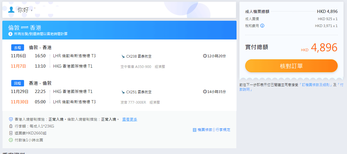
Task: Click the document icon beside 機票條款
Action: pos(195,130)
